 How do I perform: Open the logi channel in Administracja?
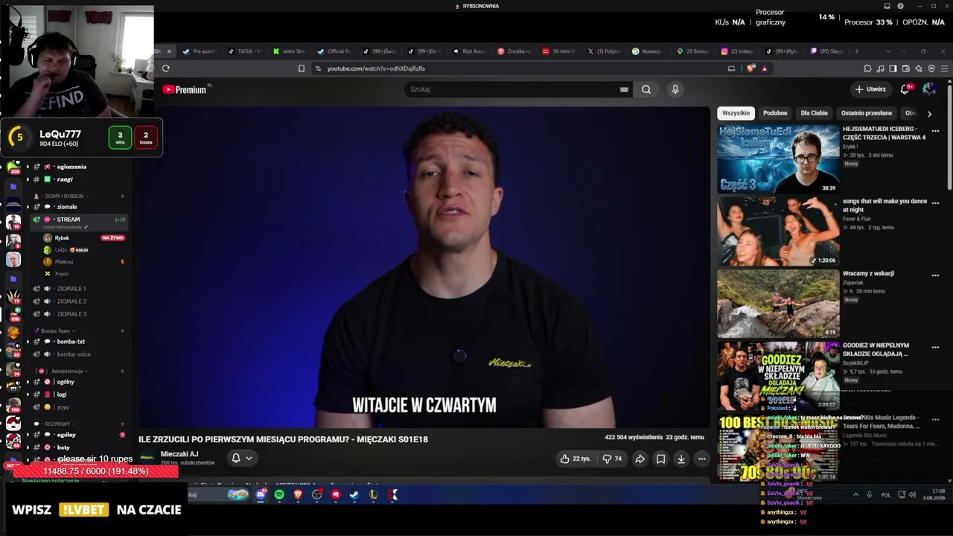[x=62, y=395]
